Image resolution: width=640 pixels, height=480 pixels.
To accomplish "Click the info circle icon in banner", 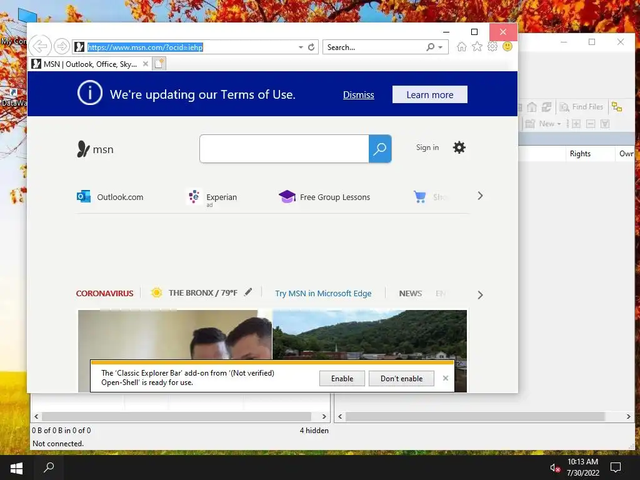I will [90, 92].
